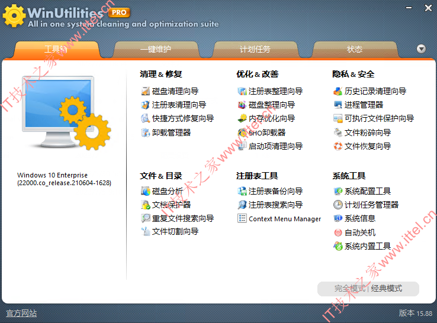This screenshot has height=323, width=437.
Task: Switch to 经典模式 view
Action: (x=387, y=289)
